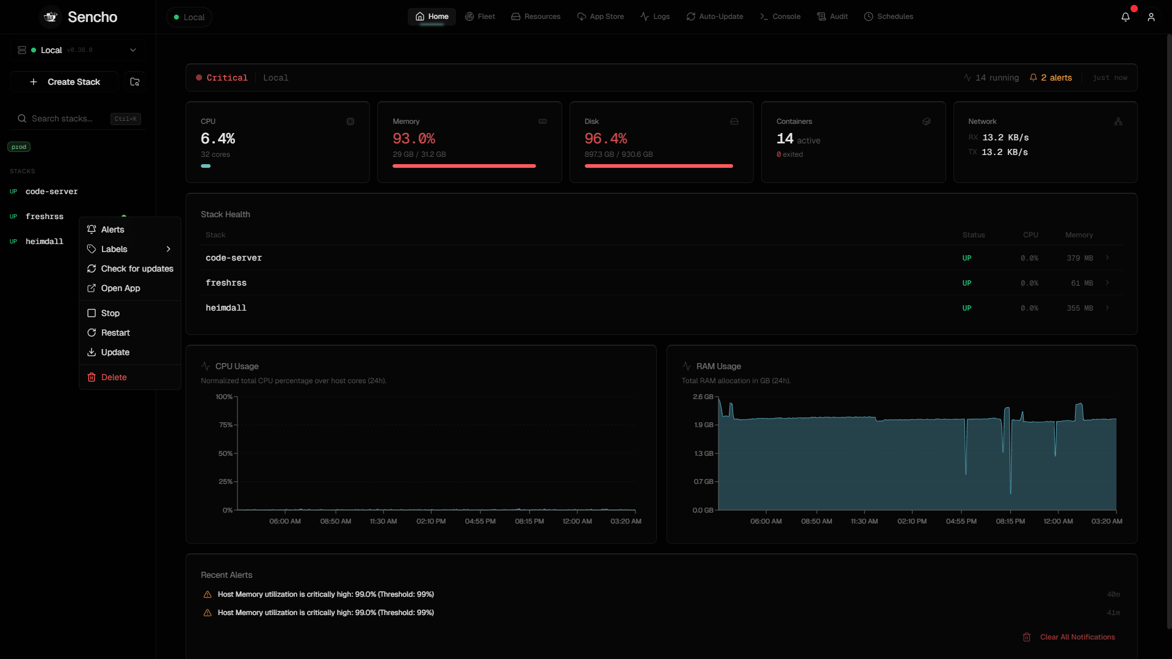1172x659 pixels.
Task: Click the first Host Memory alert message
Action: (326, 594)
